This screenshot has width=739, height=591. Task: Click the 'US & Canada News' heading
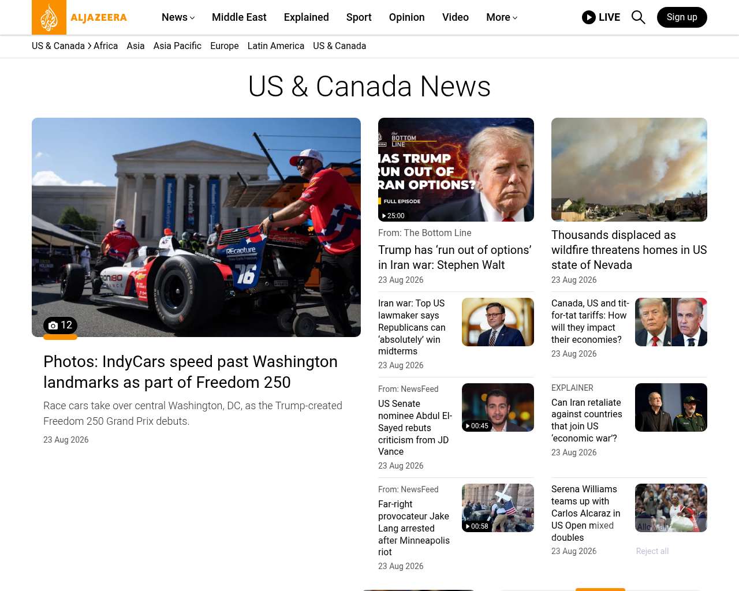tap(369, 87)
